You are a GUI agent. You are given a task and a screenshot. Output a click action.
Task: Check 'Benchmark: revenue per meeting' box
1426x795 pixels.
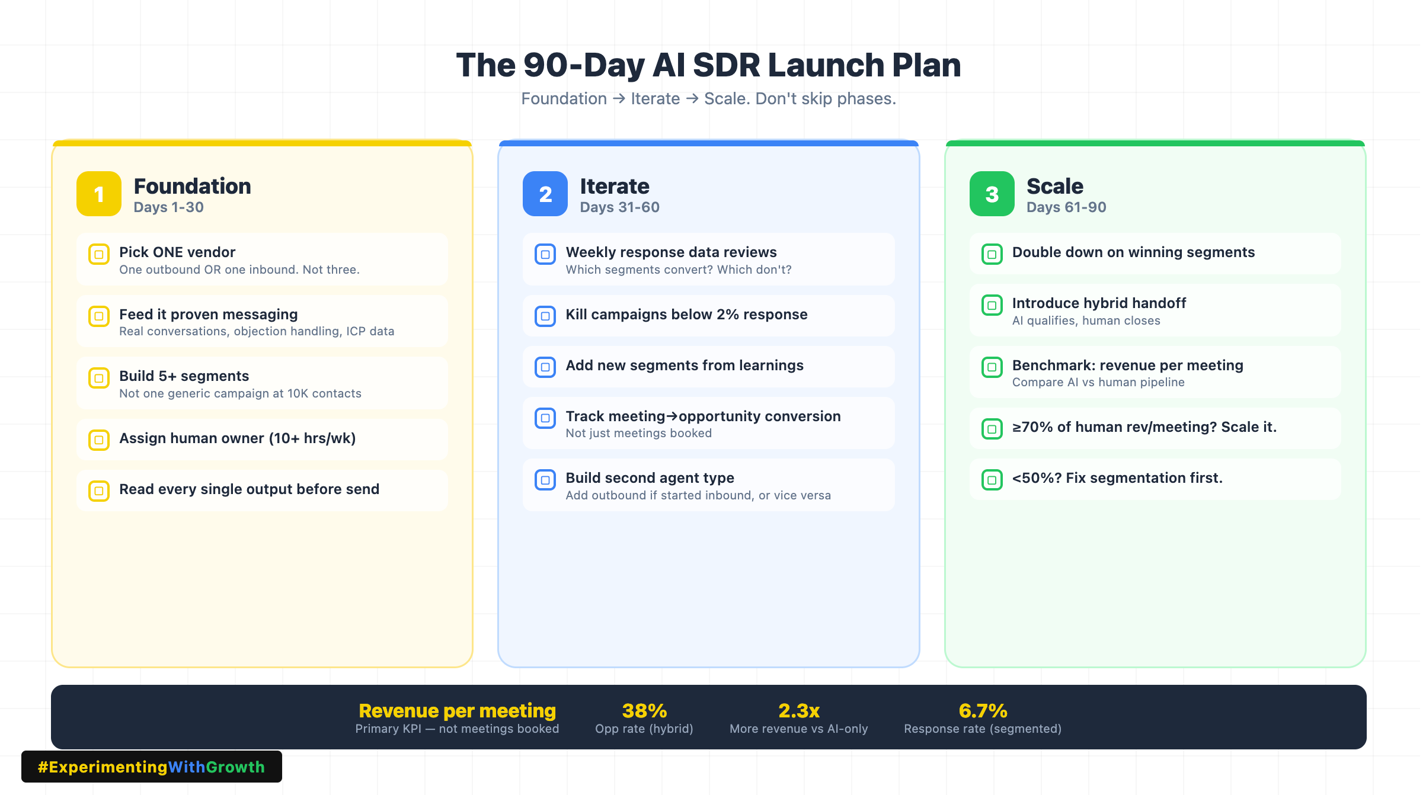pyautogui.click(x=992, y=367)
